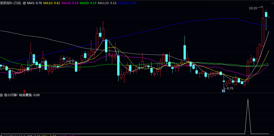This screenshot has width=274, height=136.
Task: Select the yellow MA10 label
Action: point(52,3)
